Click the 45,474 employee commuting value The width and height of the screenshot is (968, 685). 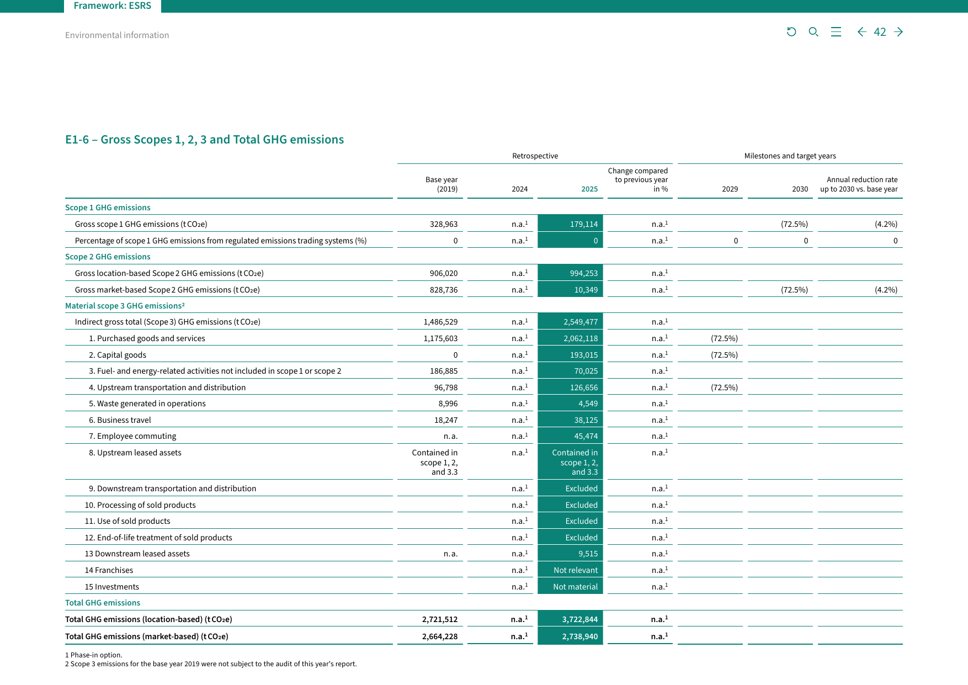click(570, 436)
